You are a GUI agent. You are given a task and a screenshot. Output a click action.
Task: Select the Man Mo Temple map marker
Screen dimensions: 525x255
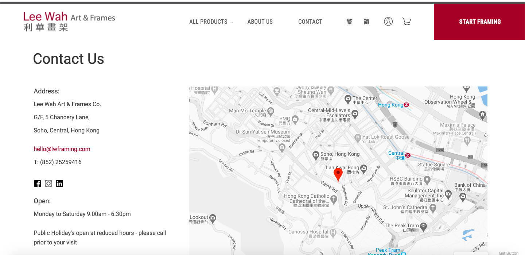(x=271, y=111)
